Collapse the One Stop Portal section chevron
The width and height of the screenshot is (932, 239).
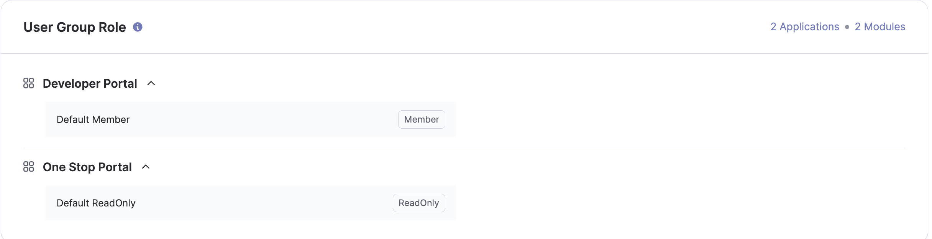[x=146, y=167]
